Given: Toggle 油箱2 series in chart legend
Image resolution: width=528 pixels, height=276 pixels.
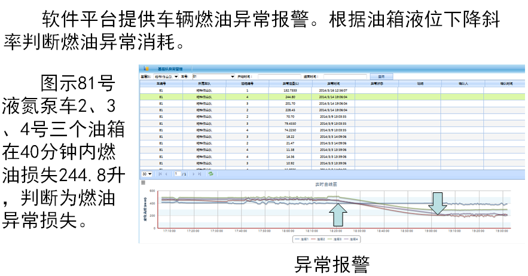Looking at the screenshot, I should coord(319,239).
